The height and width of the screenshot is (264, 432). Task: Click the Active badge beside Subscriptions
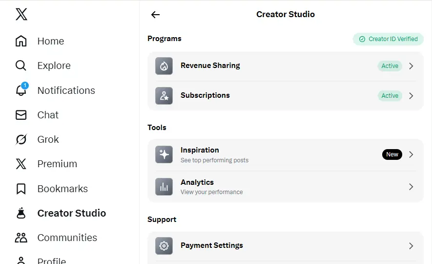pyautogui.click(x=390, y=96)
